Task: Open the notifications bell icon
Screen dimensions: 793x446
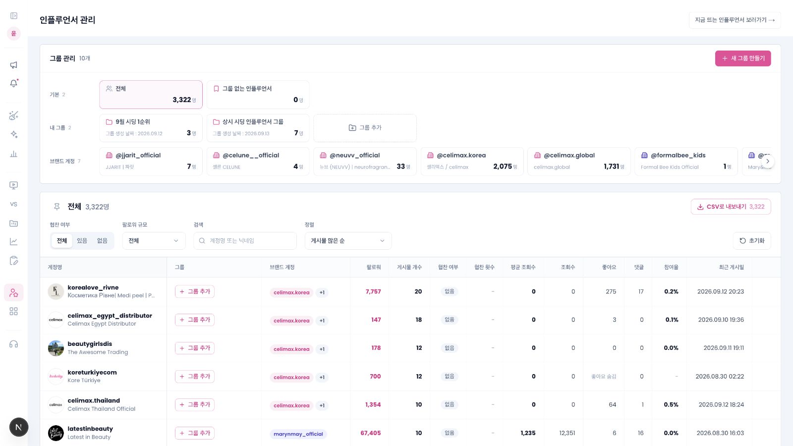Action: (14, 83)
